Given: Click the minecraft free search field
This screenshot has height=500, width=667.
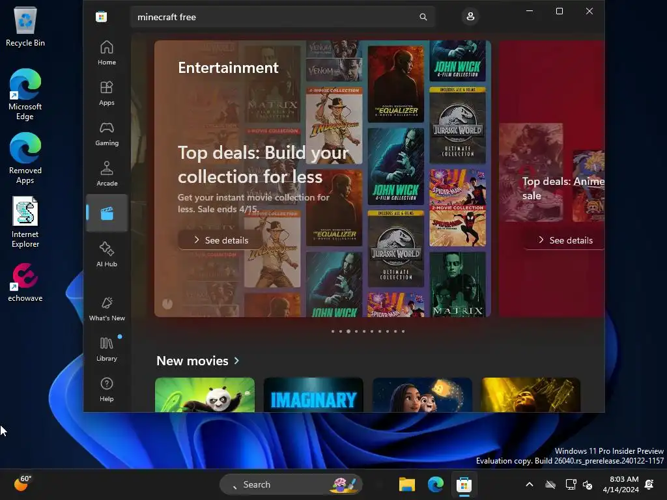Looking at the screenshot, I should pos(283,17).
